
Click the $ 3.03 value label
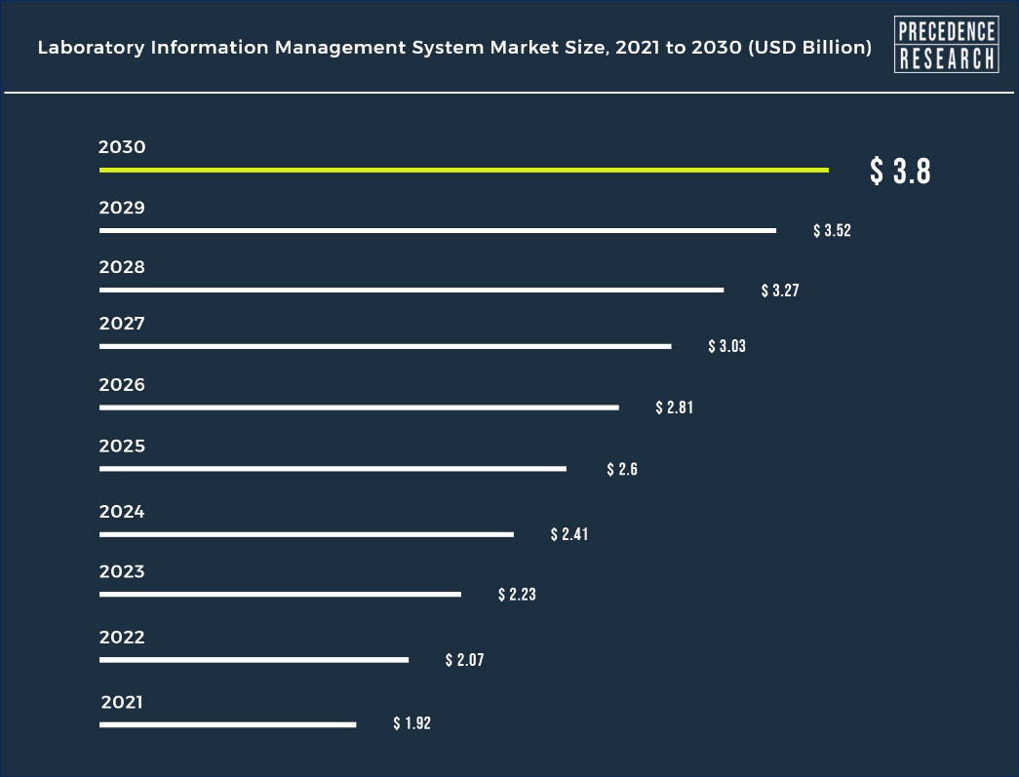pyautogui.click(x=726, y=346)
